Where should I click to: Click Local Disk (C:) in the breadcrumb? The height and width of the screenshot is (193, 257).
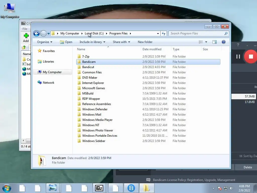94,33
